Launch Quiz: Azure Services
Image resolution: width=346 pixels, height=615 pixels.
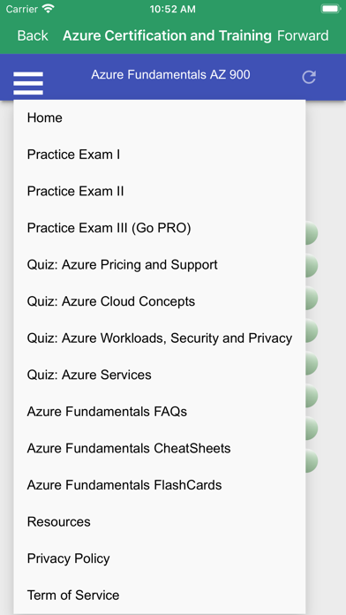(160, 375)
